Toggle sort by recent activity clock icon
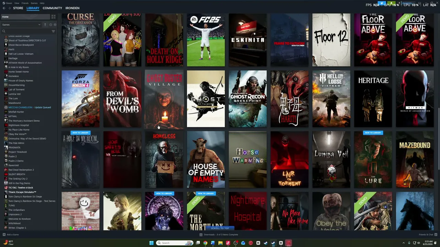The image size is (440, 247). [x=51, y=25]
